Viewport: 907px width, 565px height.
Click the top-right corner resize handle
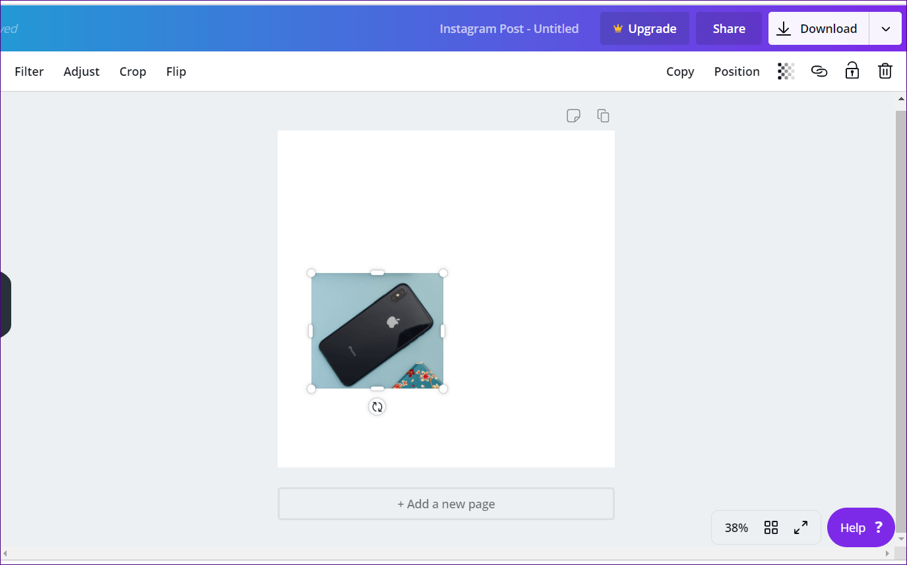(443, 273)
